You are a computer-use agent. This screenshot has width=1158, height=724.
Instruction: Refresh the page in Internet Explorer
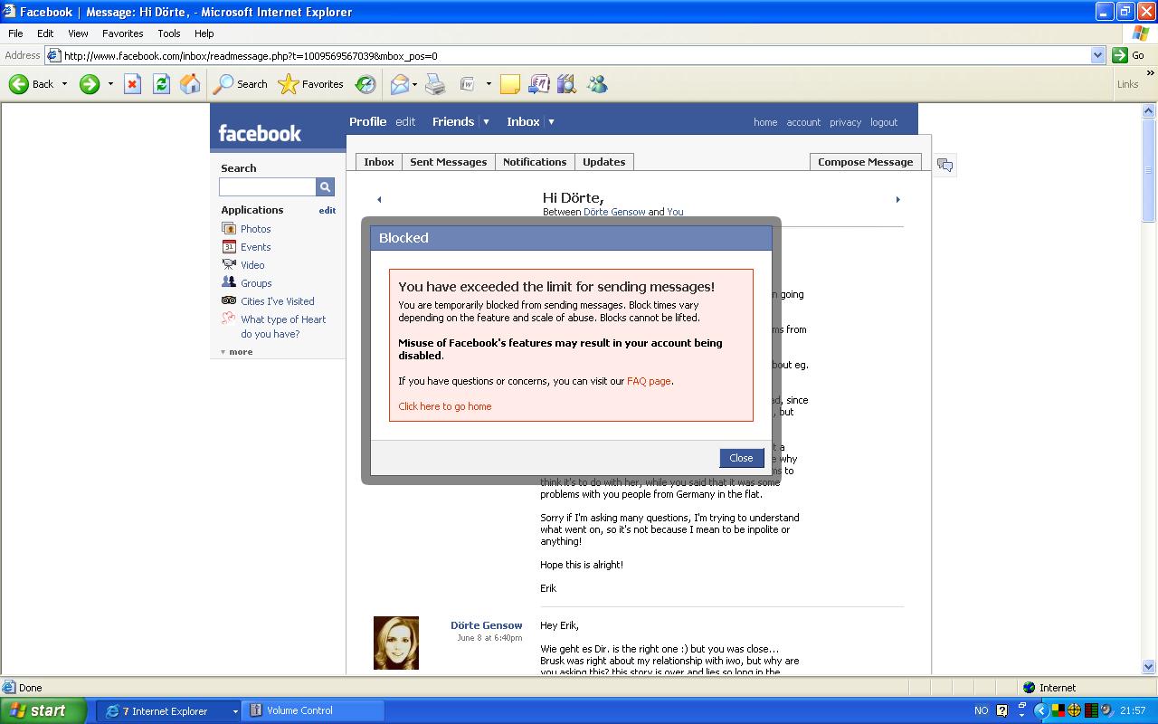(x=161, y=84)
